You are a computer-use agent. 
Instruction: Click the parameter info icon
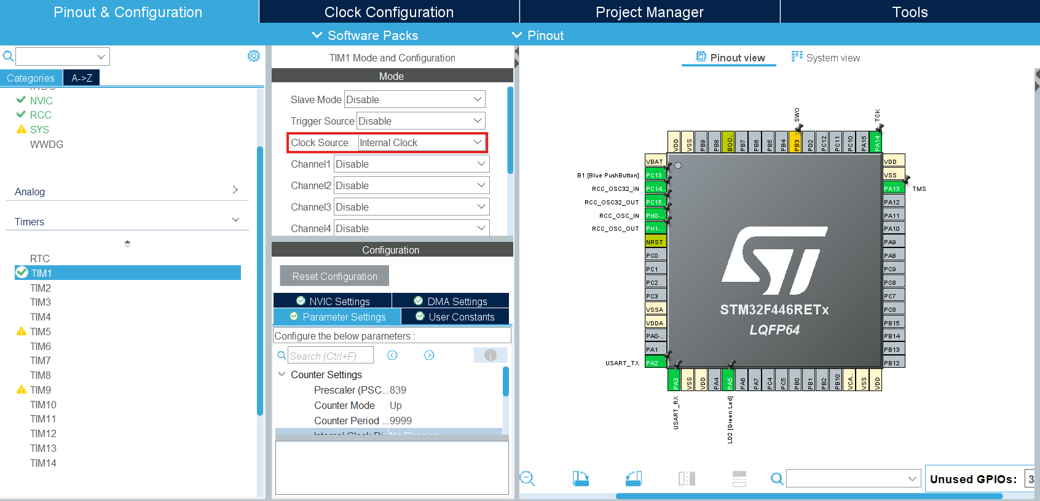click(x=490, y=355)
